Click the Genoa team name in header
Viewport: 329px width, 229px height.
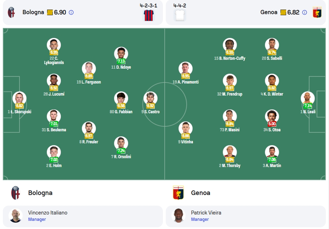pos(269,12)
